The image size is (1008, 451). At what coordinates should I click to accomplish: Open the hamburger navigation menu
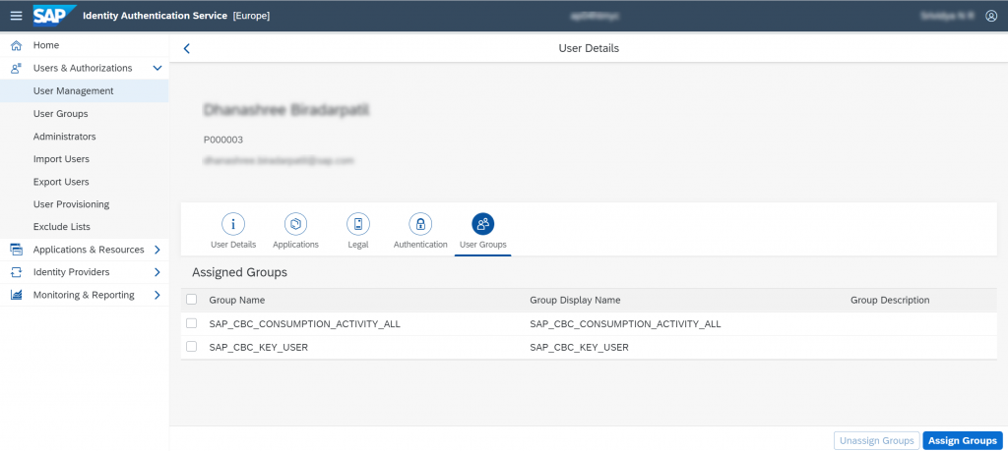tap(16, 16)
